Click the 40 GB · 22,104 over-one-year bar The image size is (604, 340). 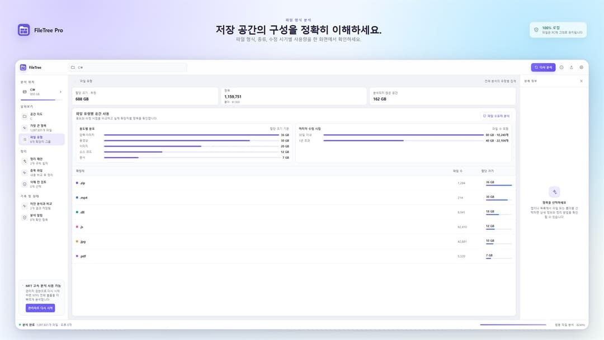point(403,140)
